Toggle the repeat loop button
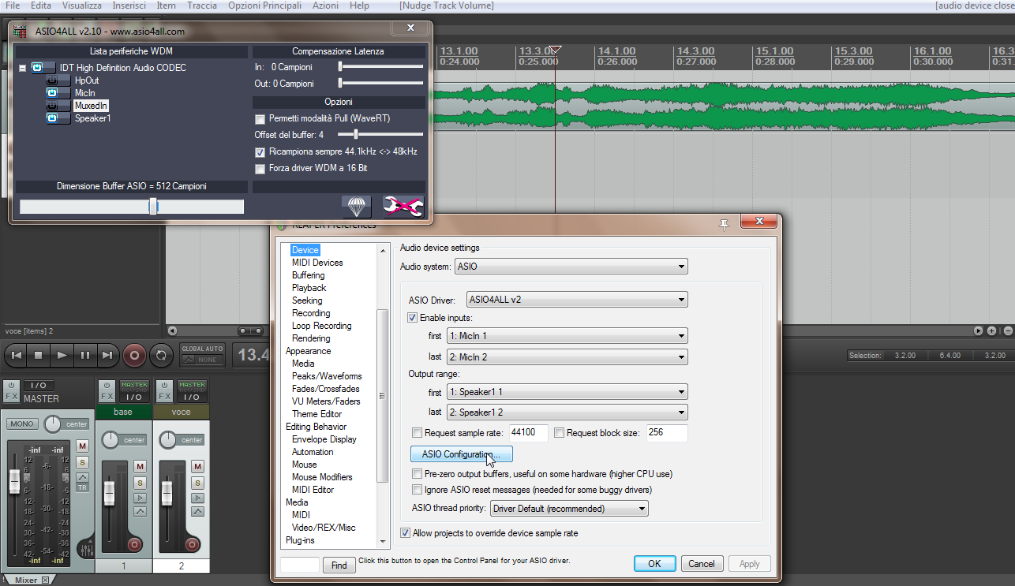 161,356
